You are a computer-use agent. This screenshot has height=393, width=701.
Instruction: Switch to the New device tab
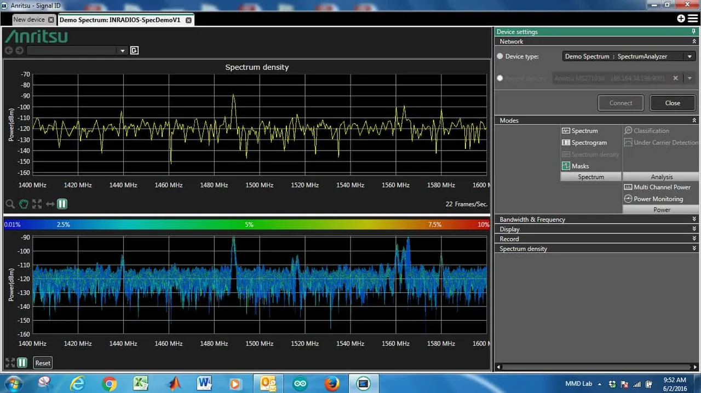(29, 20)
